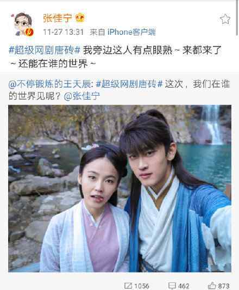Click the 11-27 13:31 timestamp
This screenshot has height=290, width=239.
pos(64,32)
